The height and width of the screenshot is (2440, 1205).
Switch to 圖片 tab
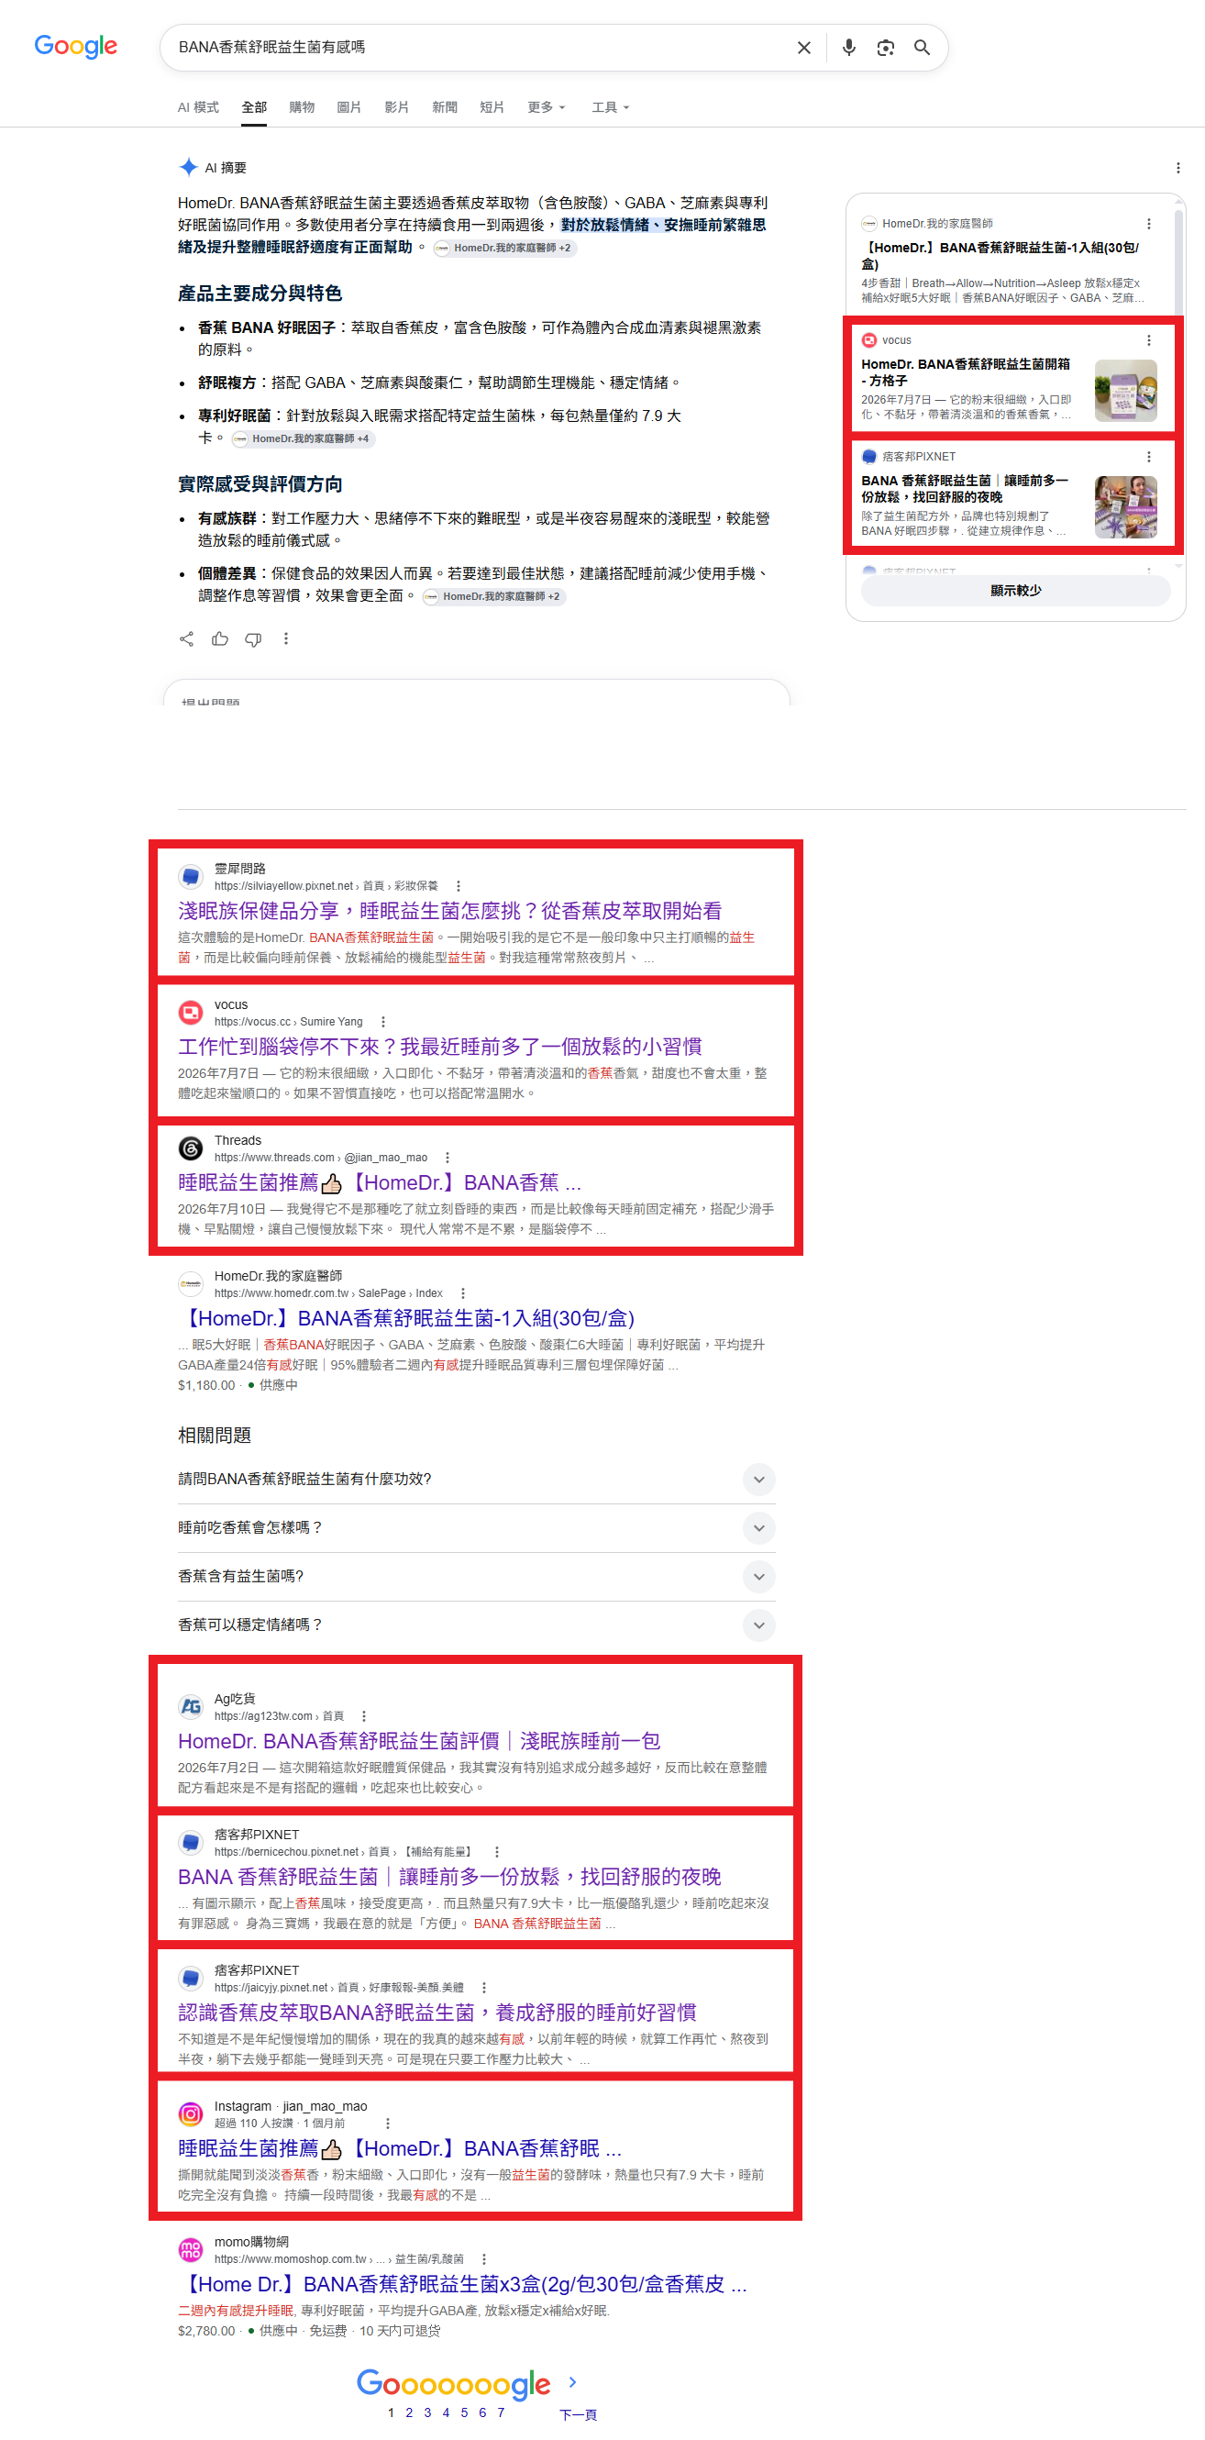click(x=349, y=107)
